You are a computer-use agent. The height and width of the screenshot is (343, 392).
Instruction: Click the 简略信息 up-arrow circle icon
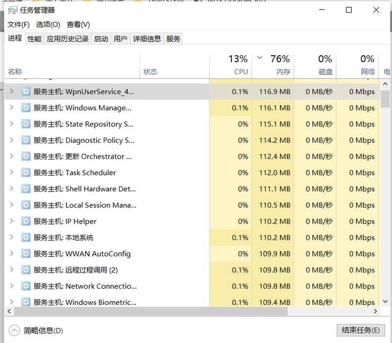pos(14,330)
